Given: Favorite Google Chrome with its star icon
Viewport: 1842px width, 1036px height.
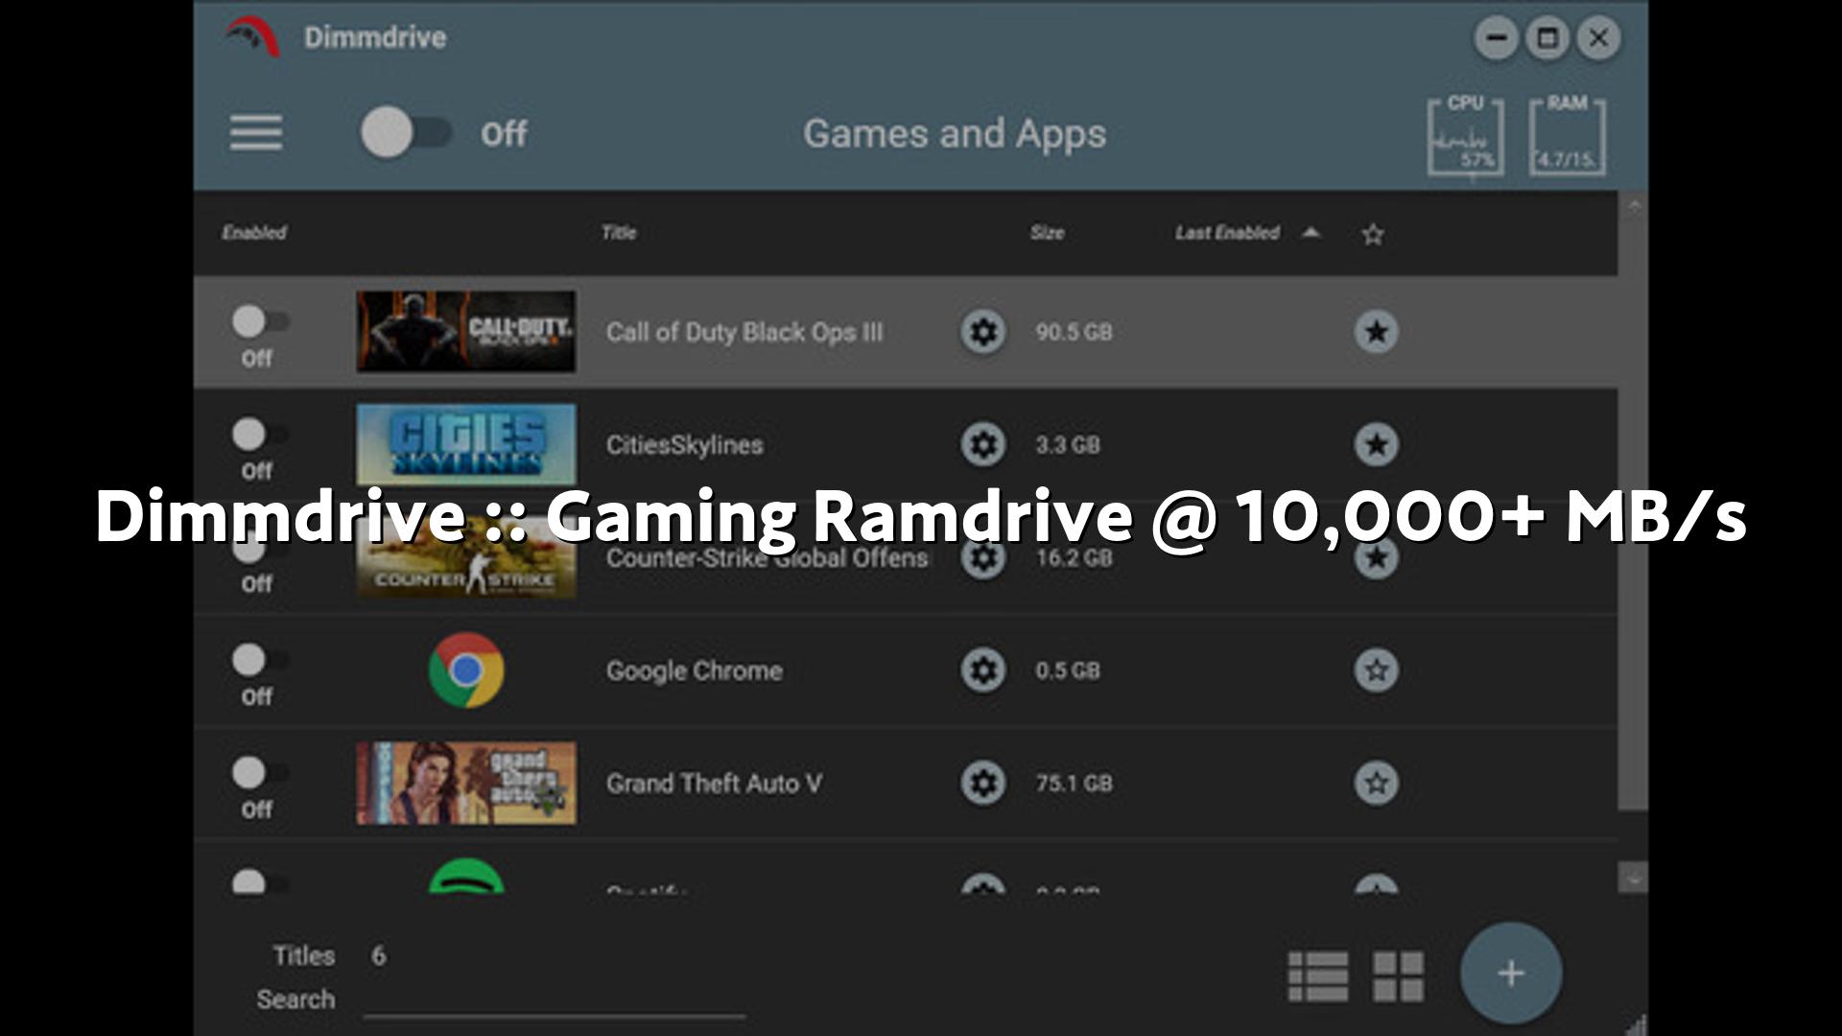Looking at the screenshot, I should point(1376,671).
